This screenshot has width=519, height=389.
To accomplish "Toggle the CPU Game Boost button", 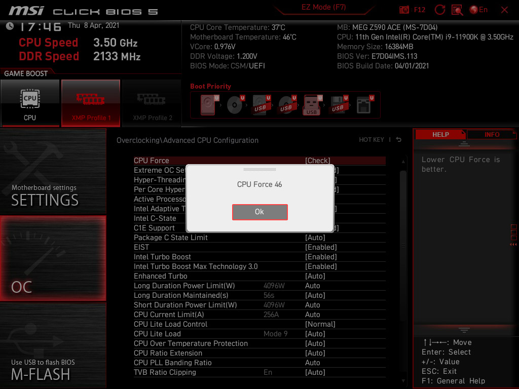I will click(x=30, y=103).
